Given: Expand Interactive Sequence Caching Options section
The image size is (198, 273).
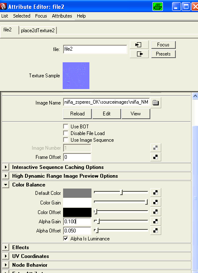Looking at the screenshot, I should point(6,167).
